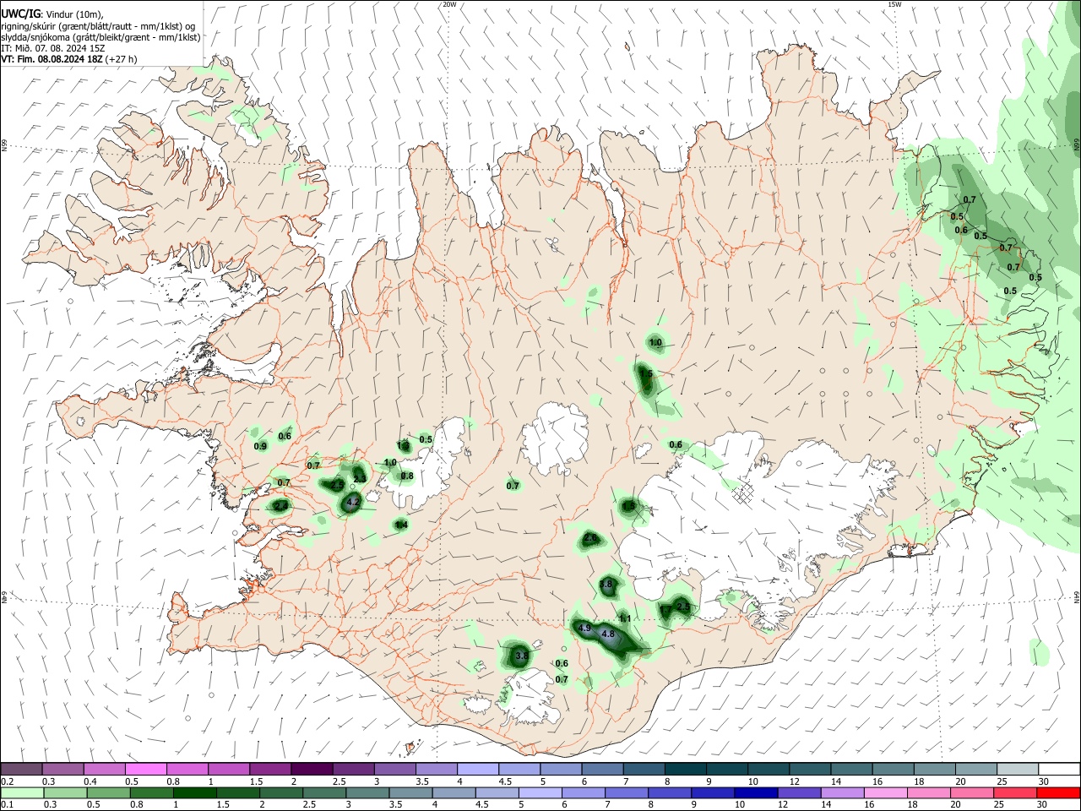Click the '0.1' label in the lower legend
This screenshot has width=1081, height=811.
[7, 805]
